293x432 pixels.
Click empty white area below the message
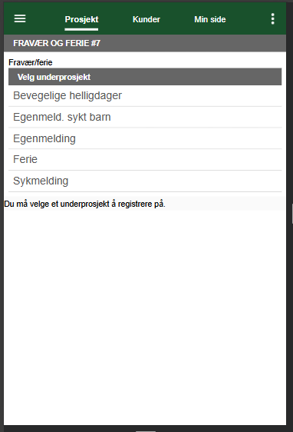click(145, 317)
